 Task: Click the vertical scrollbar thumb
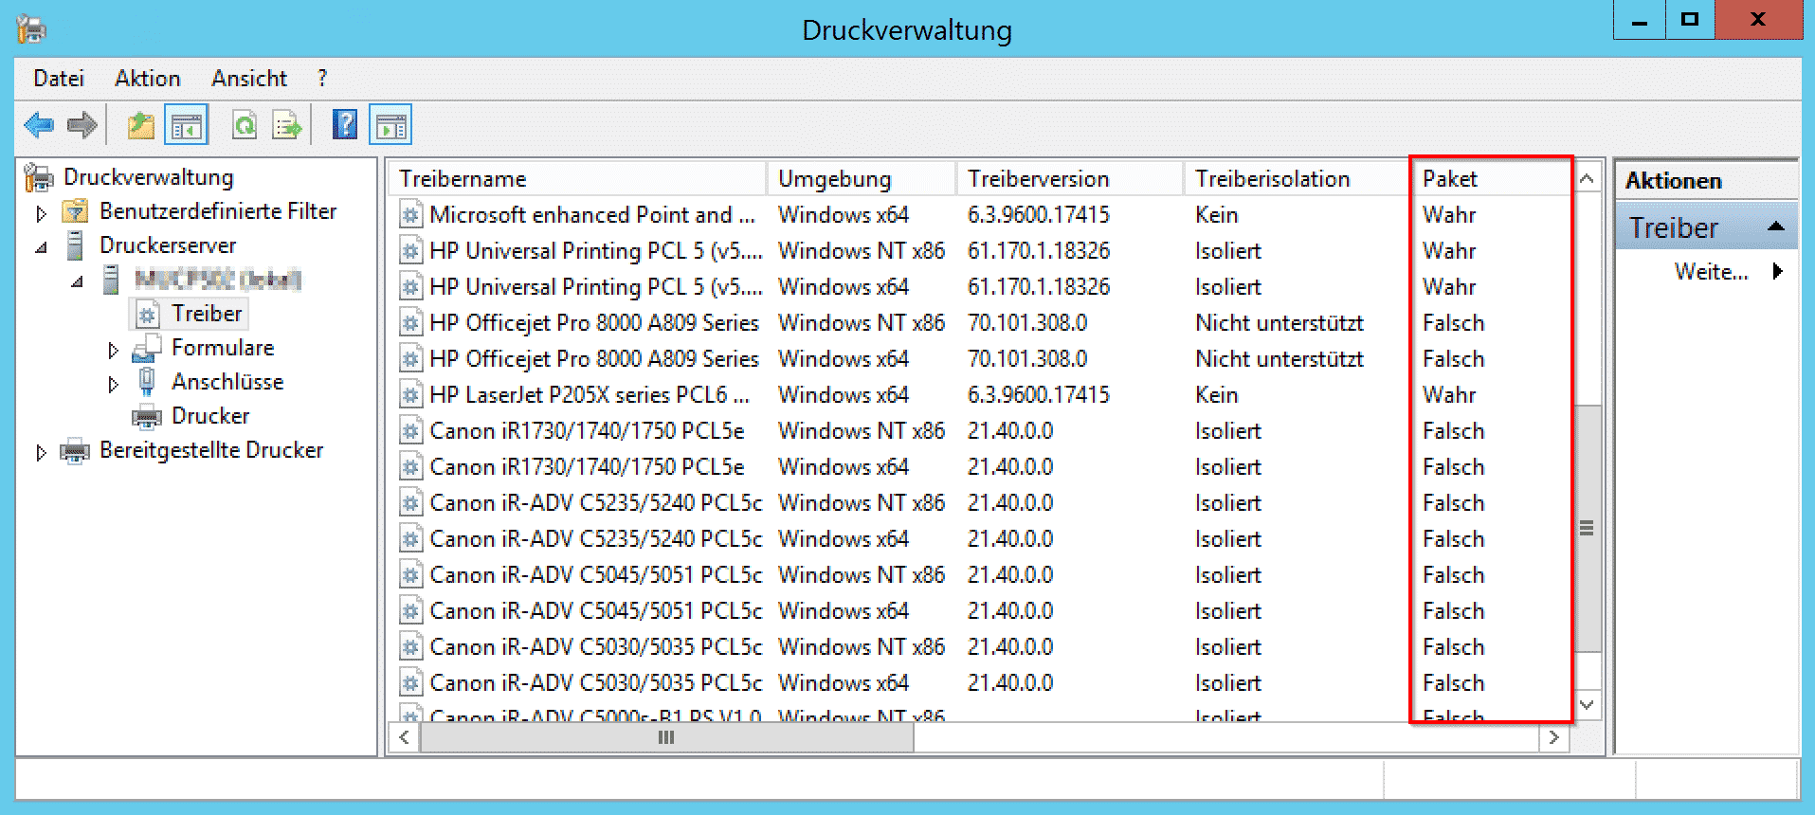[1587, 528]
